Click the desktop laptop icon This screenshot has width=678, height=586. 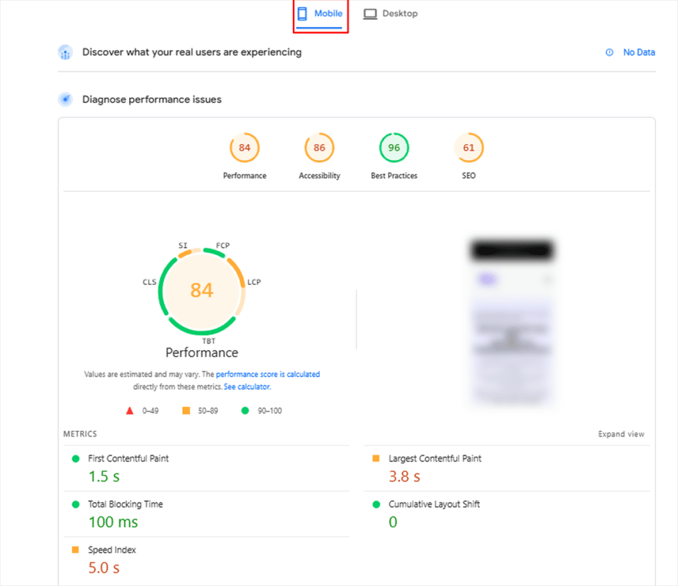click(x=369, y=14)
